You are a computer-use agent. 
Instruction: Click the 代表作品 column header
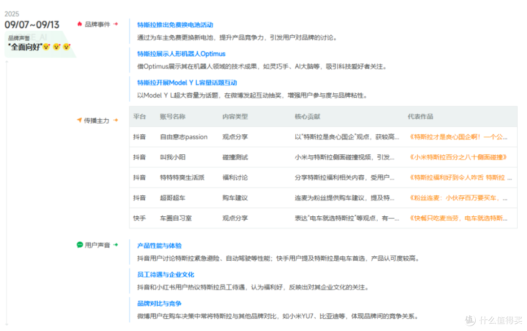[421, 117]
